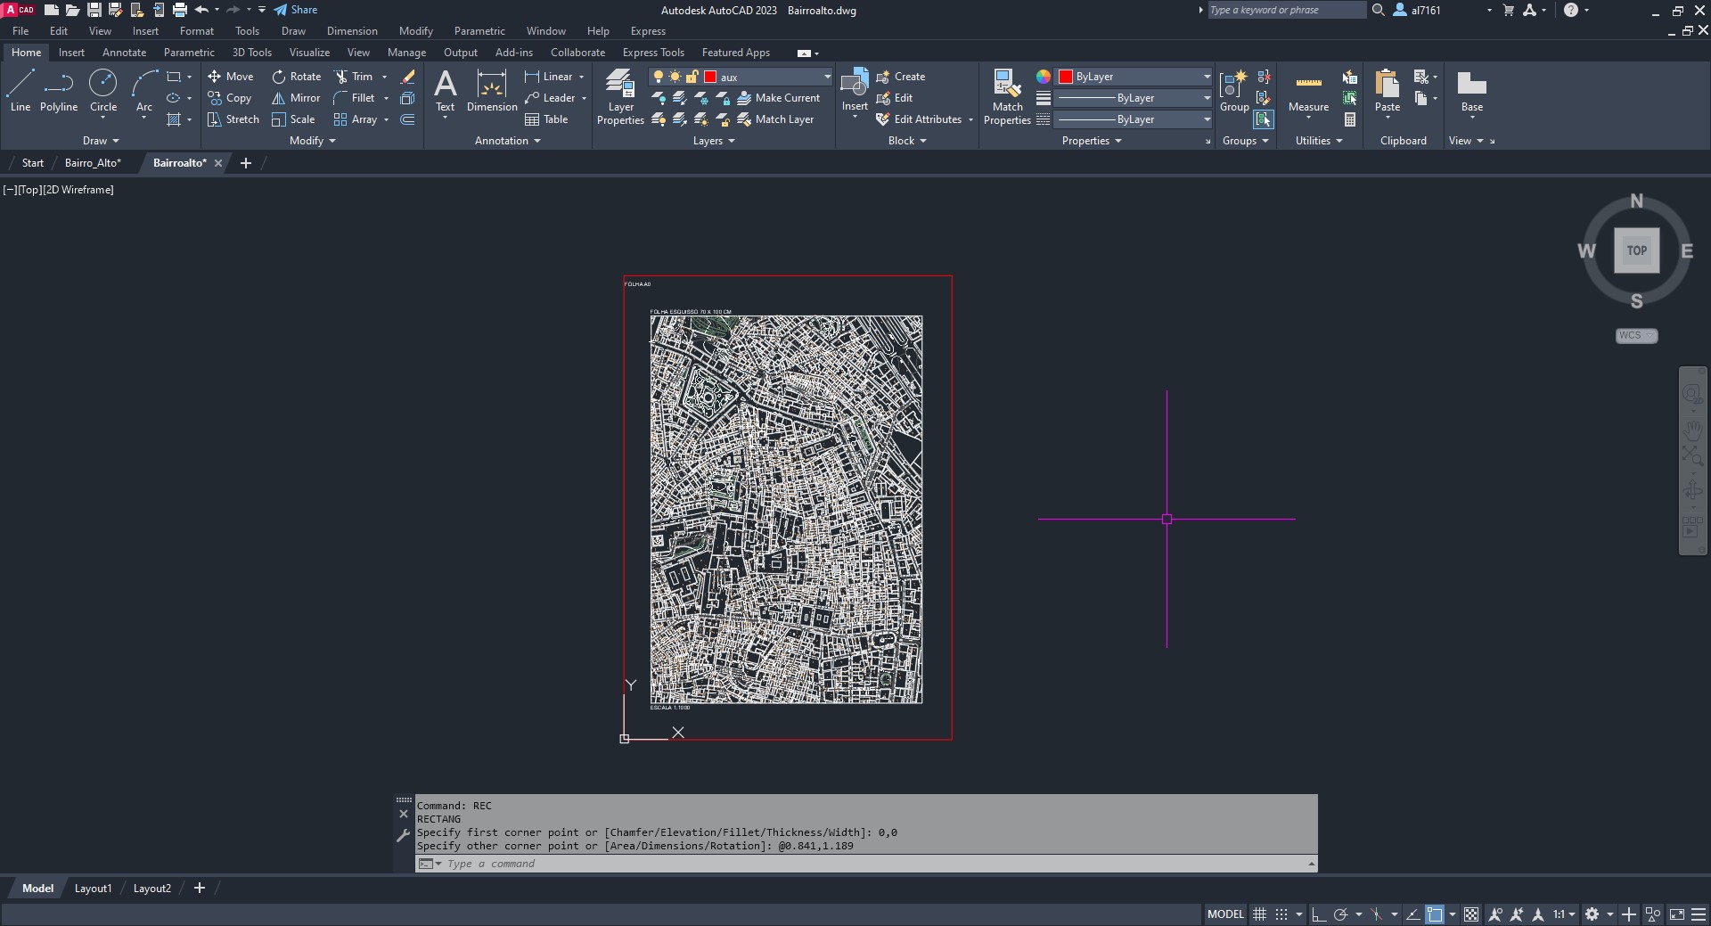This screenshot has width=1711, height=926.
Task: Disable Object Snap in the status bar
Action: [1435, 914]
